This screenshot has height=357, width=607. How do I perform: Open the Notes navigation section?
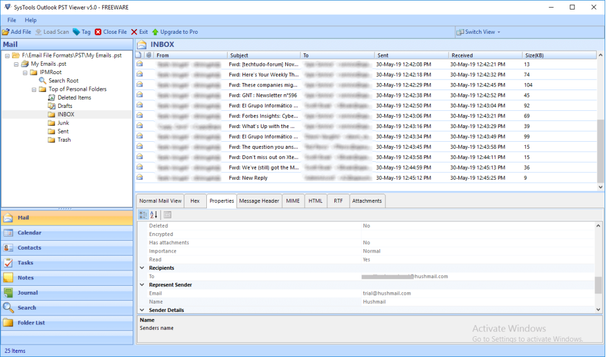click(x=67, y=278)
